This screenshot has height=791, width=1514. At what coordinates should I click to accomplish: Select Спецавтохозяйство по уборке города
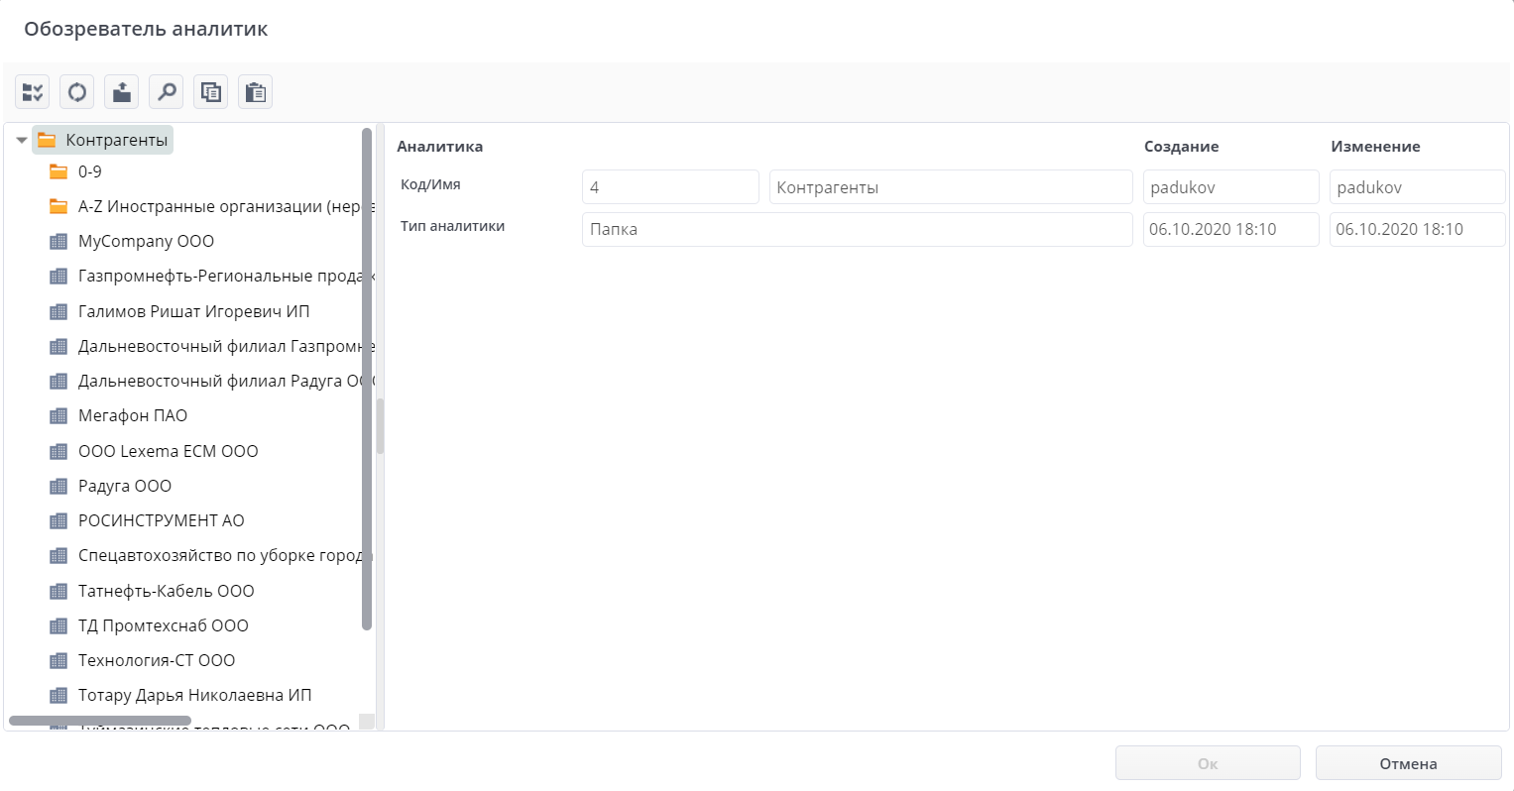click(x=226, y=555)
